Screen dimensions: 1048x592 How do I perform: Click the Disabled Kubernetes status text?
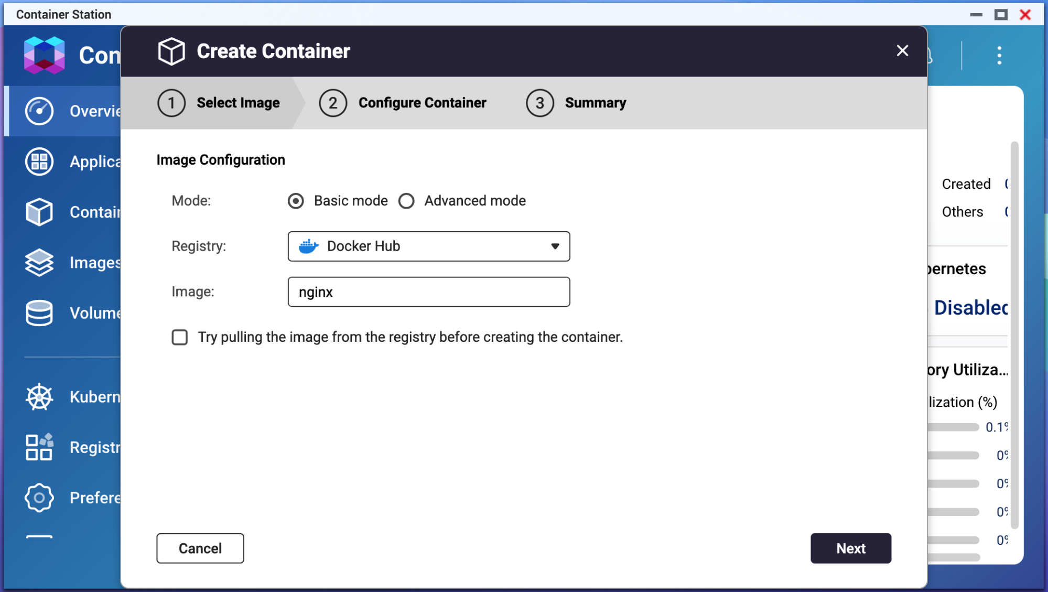pos(971,308)
